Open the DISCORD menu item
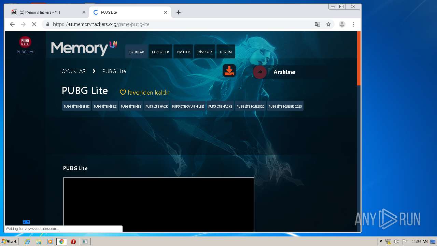This screenshot has height=246, width=437. point(205,52)
